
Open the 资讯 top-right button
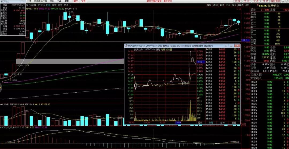point(247,1)
